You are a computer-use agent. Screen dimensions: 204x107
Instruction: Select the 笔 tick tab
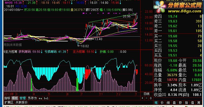pyautogui.click(x=156, y=103)
